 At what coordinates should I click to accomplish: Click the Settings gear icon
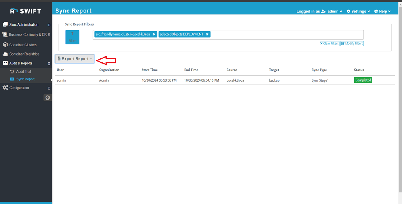[x=348, y=11]
